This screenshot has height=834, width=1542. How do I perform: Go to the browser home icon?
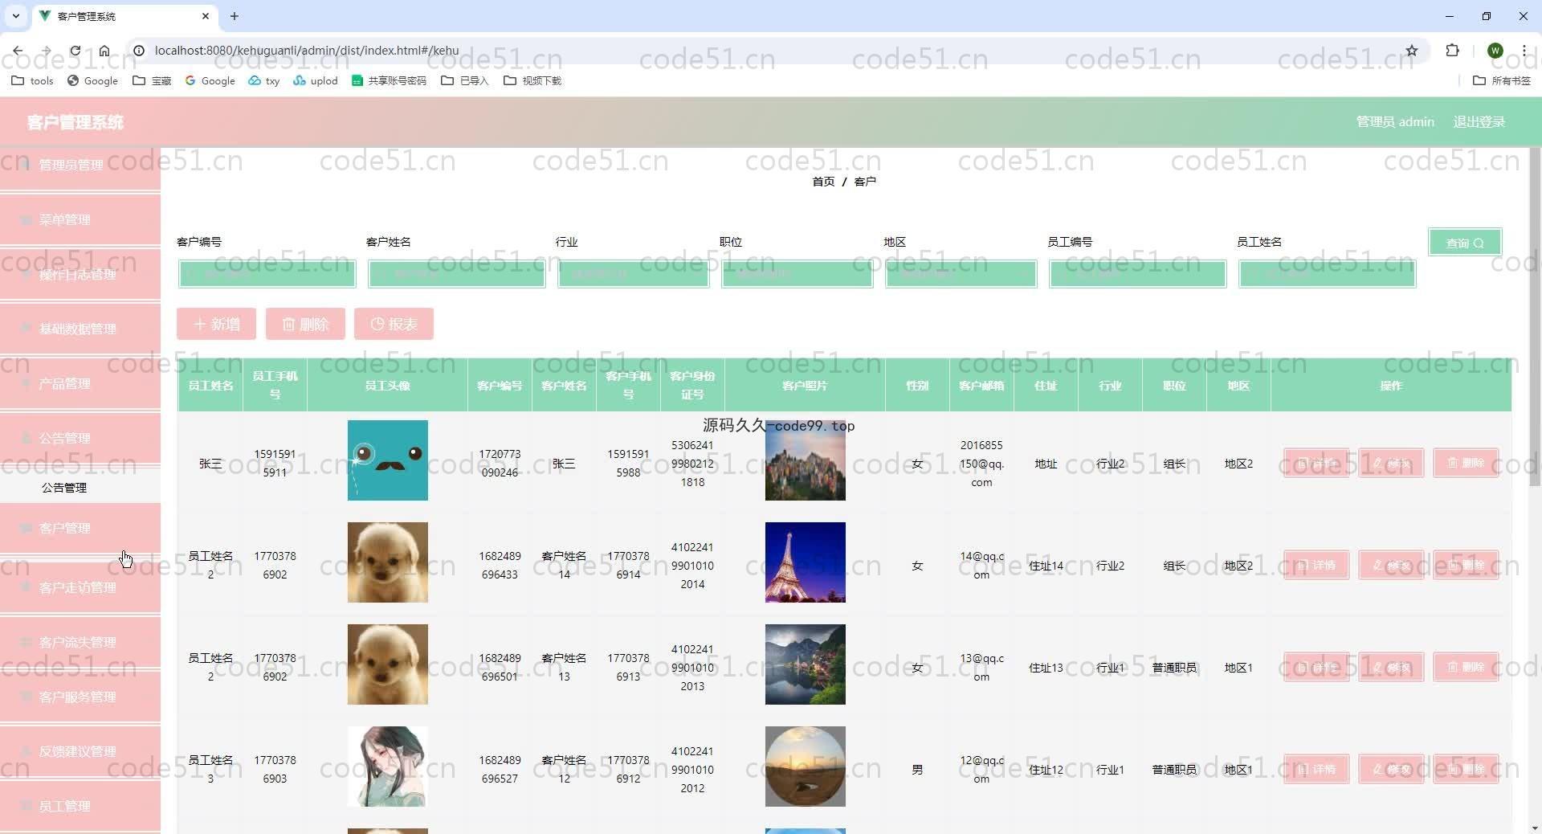[x=104, y=51]
